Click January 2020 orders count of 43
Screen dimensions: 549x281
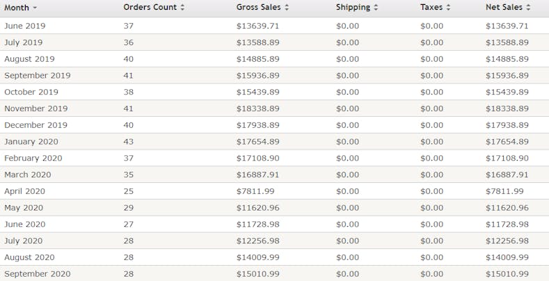(x=128, y=142)
